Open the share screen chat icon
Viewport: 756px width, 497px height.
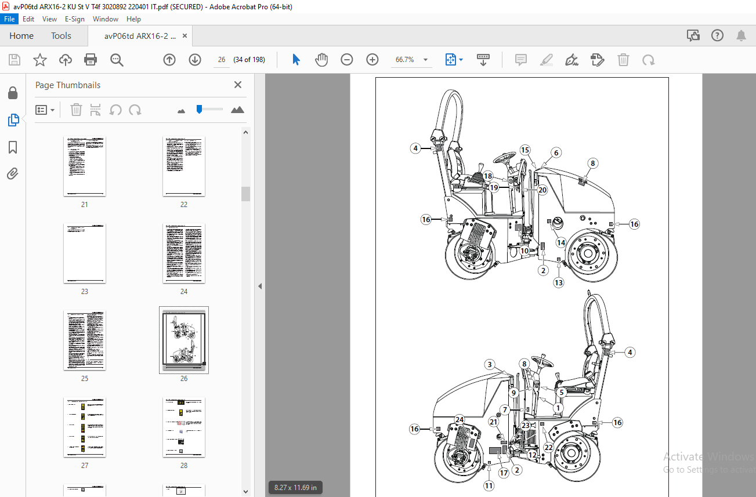pyautogui.click(x=693, y=35)
